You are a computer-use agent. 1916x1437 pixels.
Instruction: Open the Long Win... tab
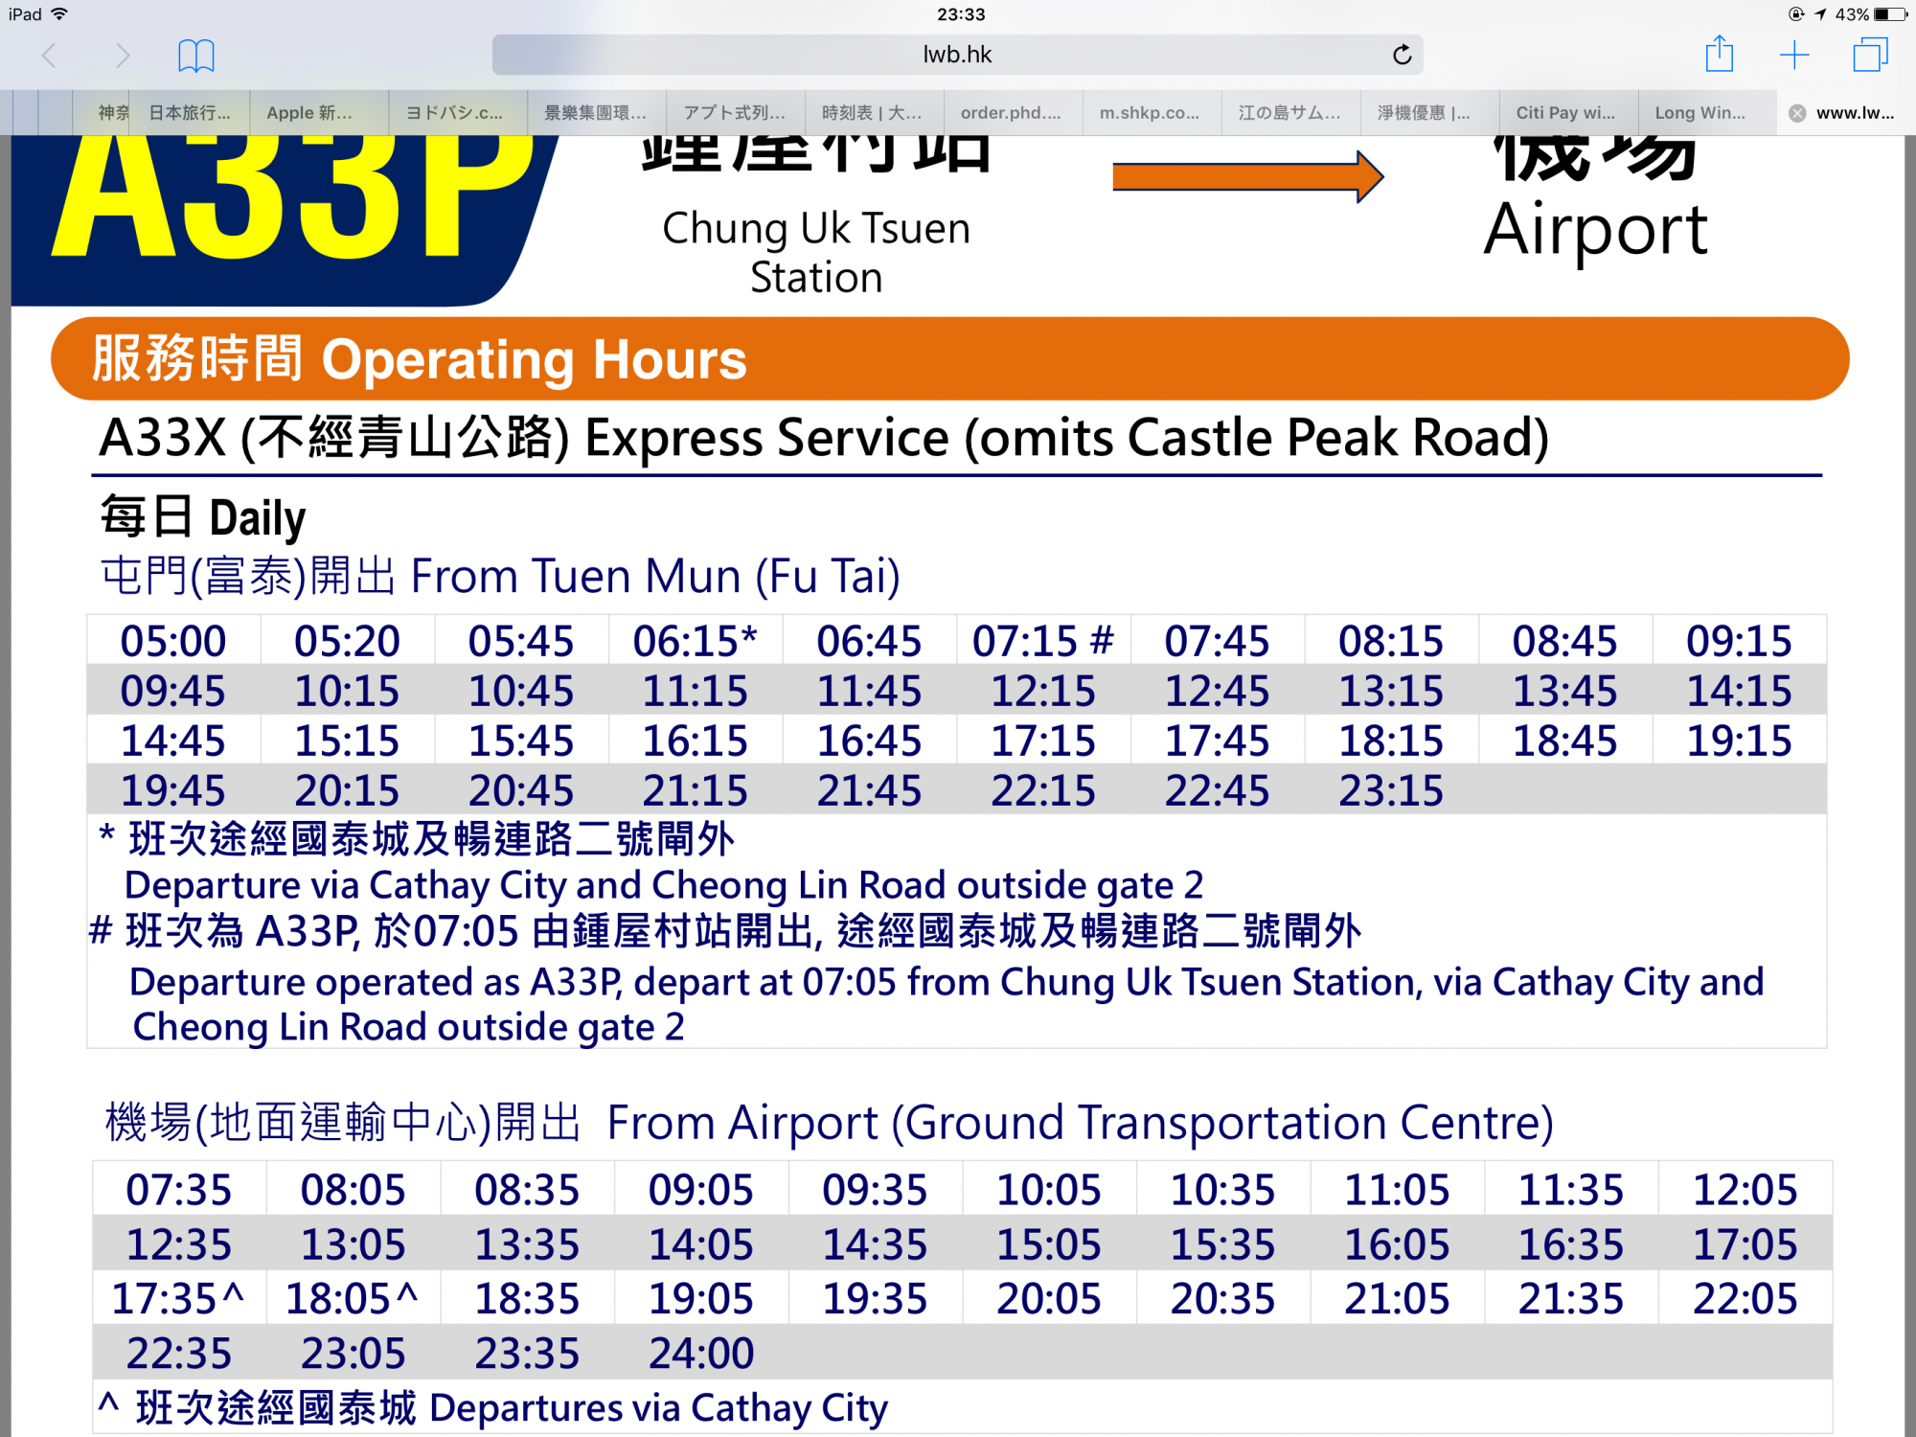coord(1699,113)
